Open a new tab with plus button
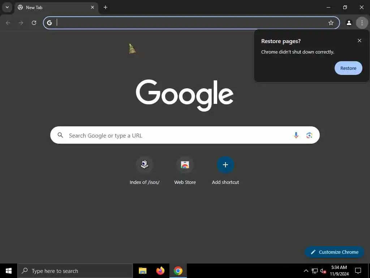The width and height of the screenshot is (370, 278). 106,7
